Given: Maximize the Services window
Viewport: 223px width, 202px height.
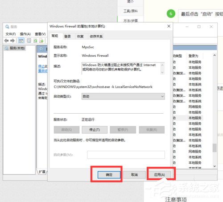Looking at the screenshot, I should coord(199,27).
